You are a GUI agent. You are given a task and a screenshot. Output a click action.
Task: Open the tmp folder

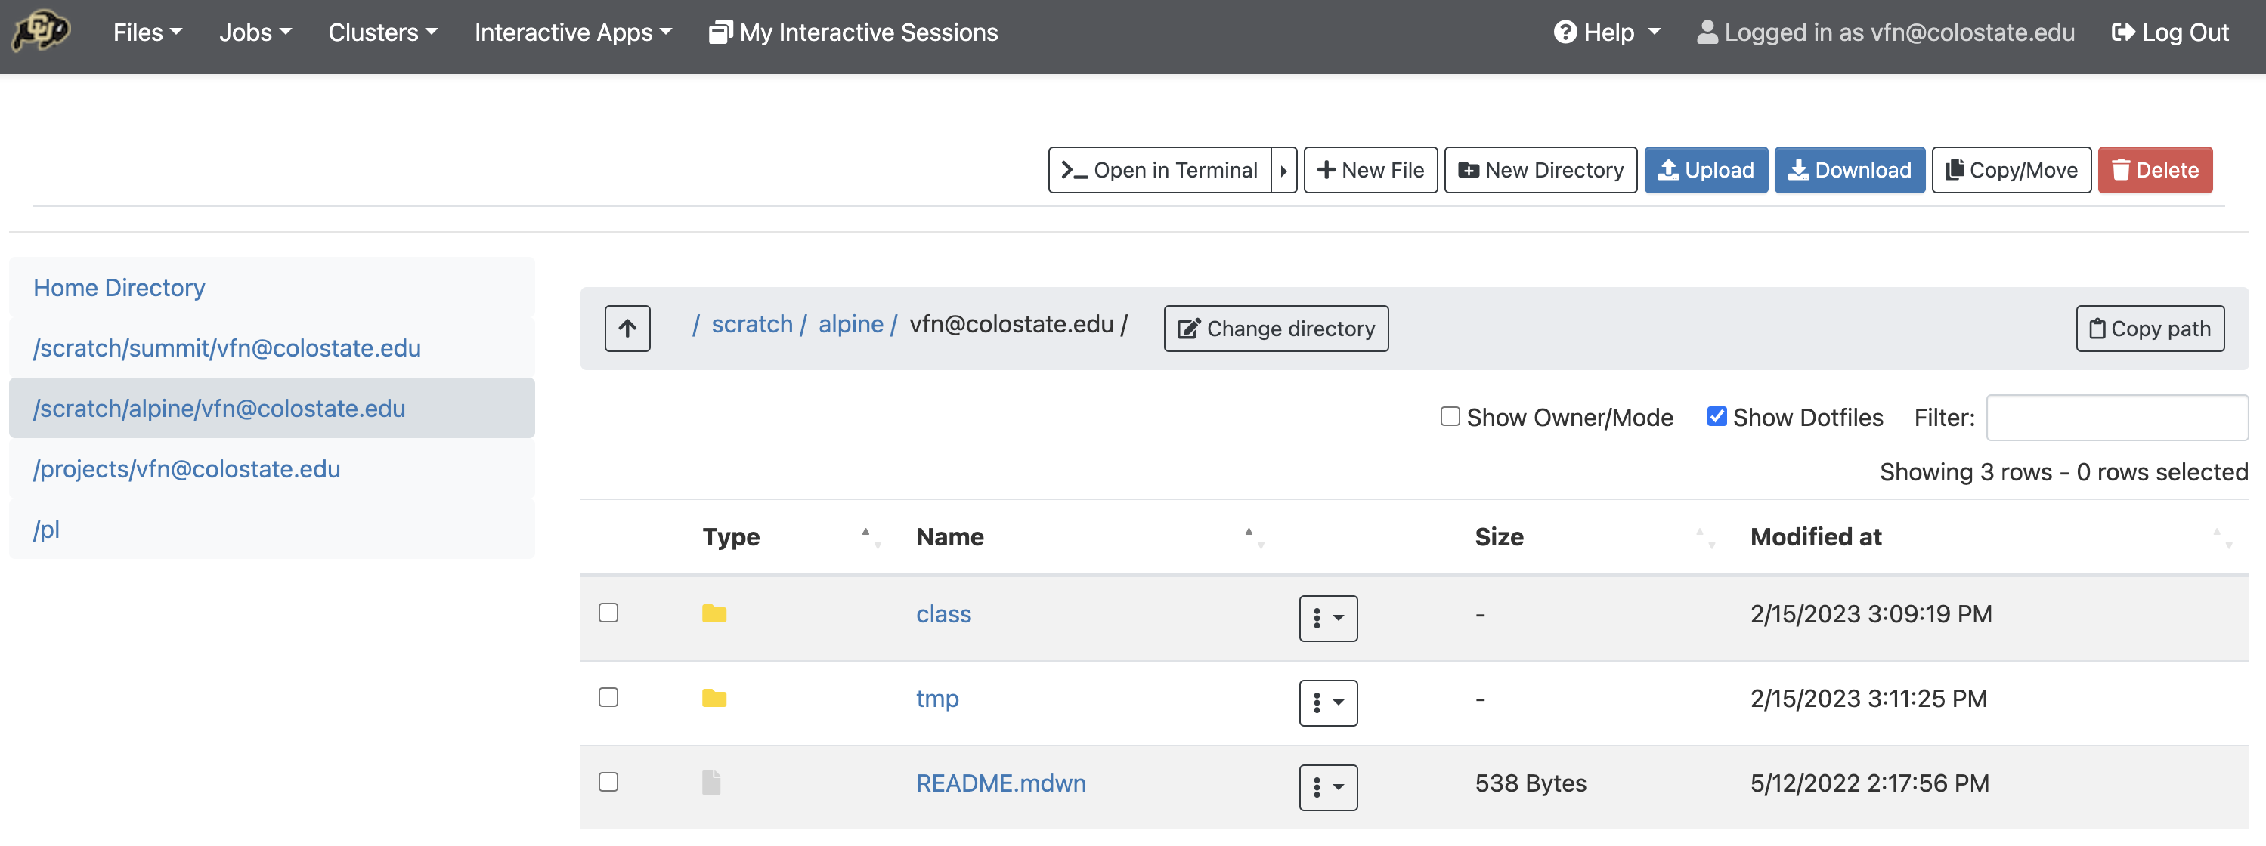click(x=938, y=699)
